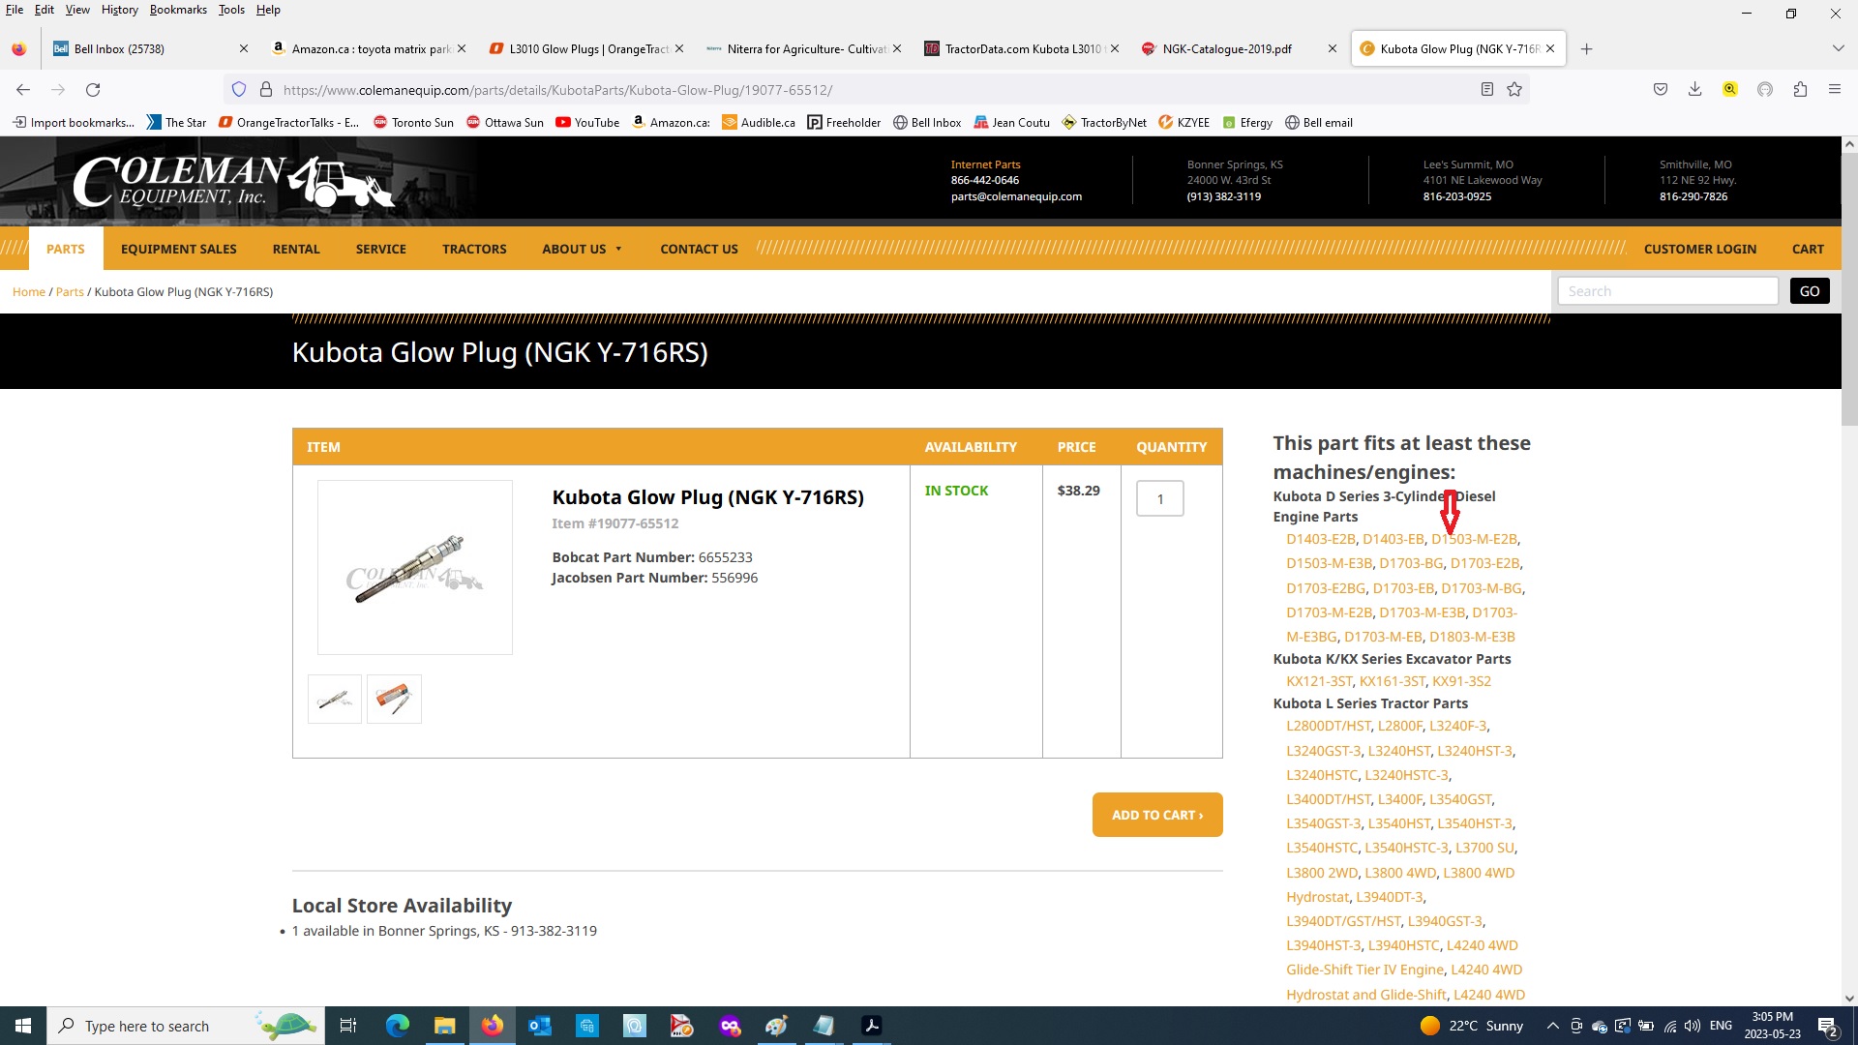Toggle reader view icon in address bar

pos(1487,90)
